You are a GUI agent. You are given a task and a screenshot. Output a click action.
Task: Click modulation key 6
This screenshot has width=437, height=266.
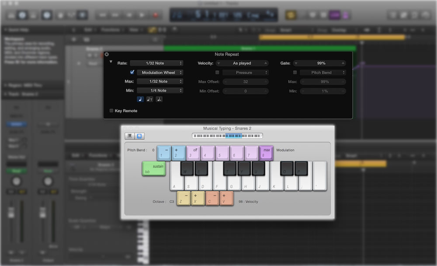pos(237,153)
